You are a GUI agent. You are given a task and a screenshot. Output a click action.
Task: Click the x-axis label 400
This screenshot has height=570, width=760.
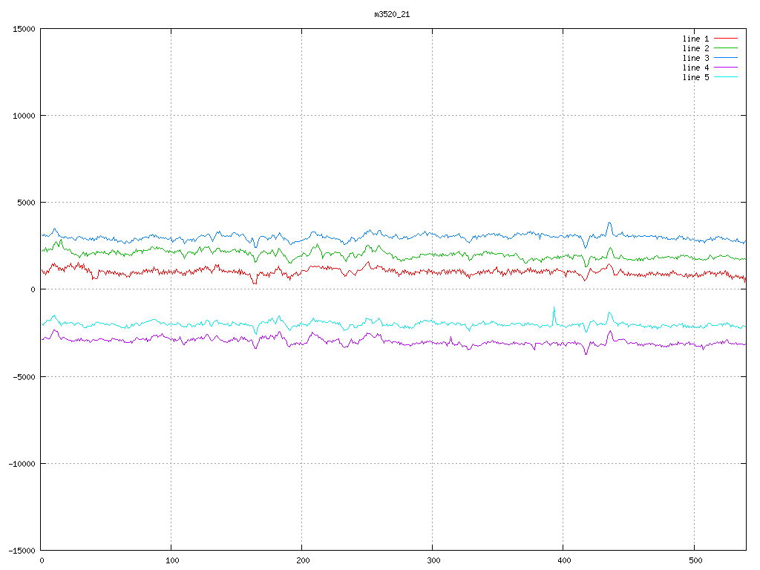564,561
